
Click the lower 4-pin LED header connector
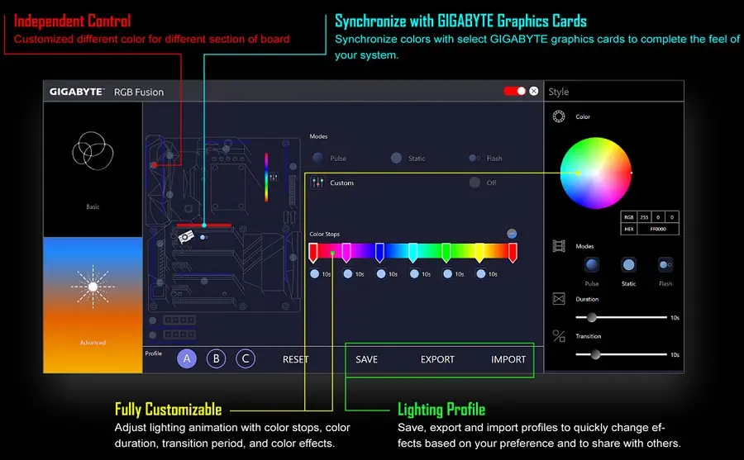(x=179, y=334)
